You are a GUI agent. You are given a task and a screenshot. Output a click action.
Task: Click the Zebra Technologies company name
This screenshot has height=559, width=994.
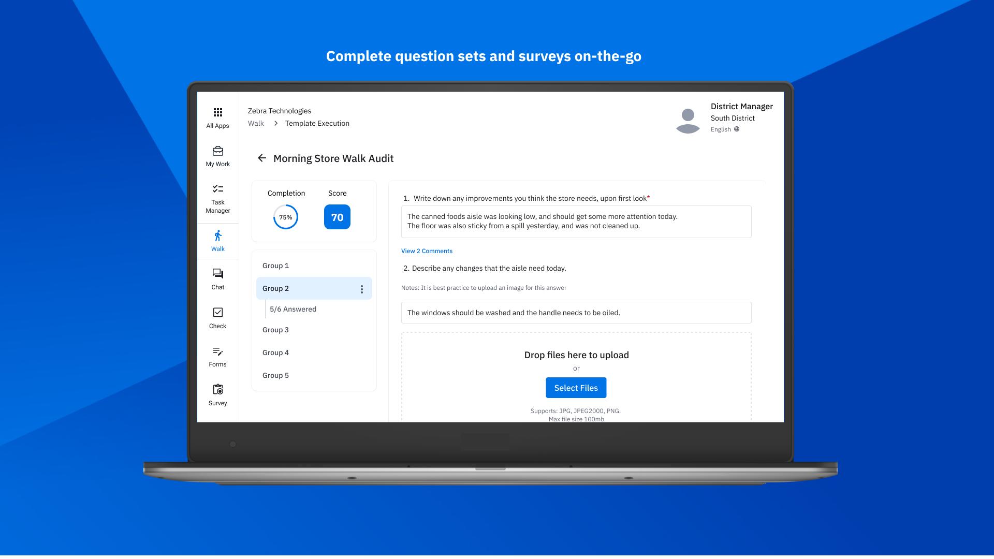tap(280, 111)
